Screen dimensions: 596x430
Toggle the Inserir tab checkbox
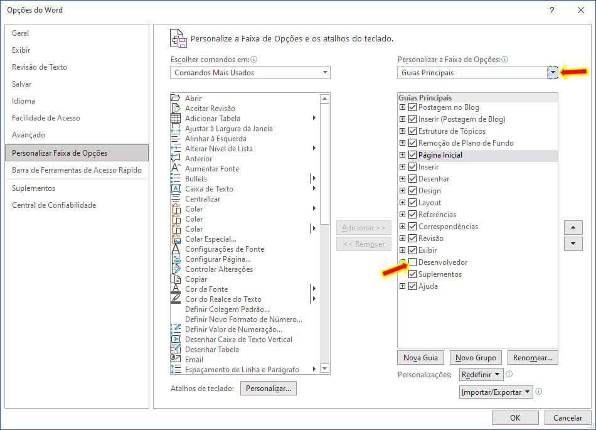[412, 166]
